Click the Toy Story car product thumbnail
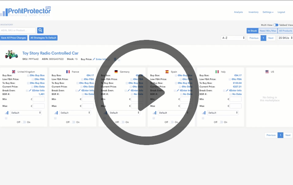 (11, 55)
